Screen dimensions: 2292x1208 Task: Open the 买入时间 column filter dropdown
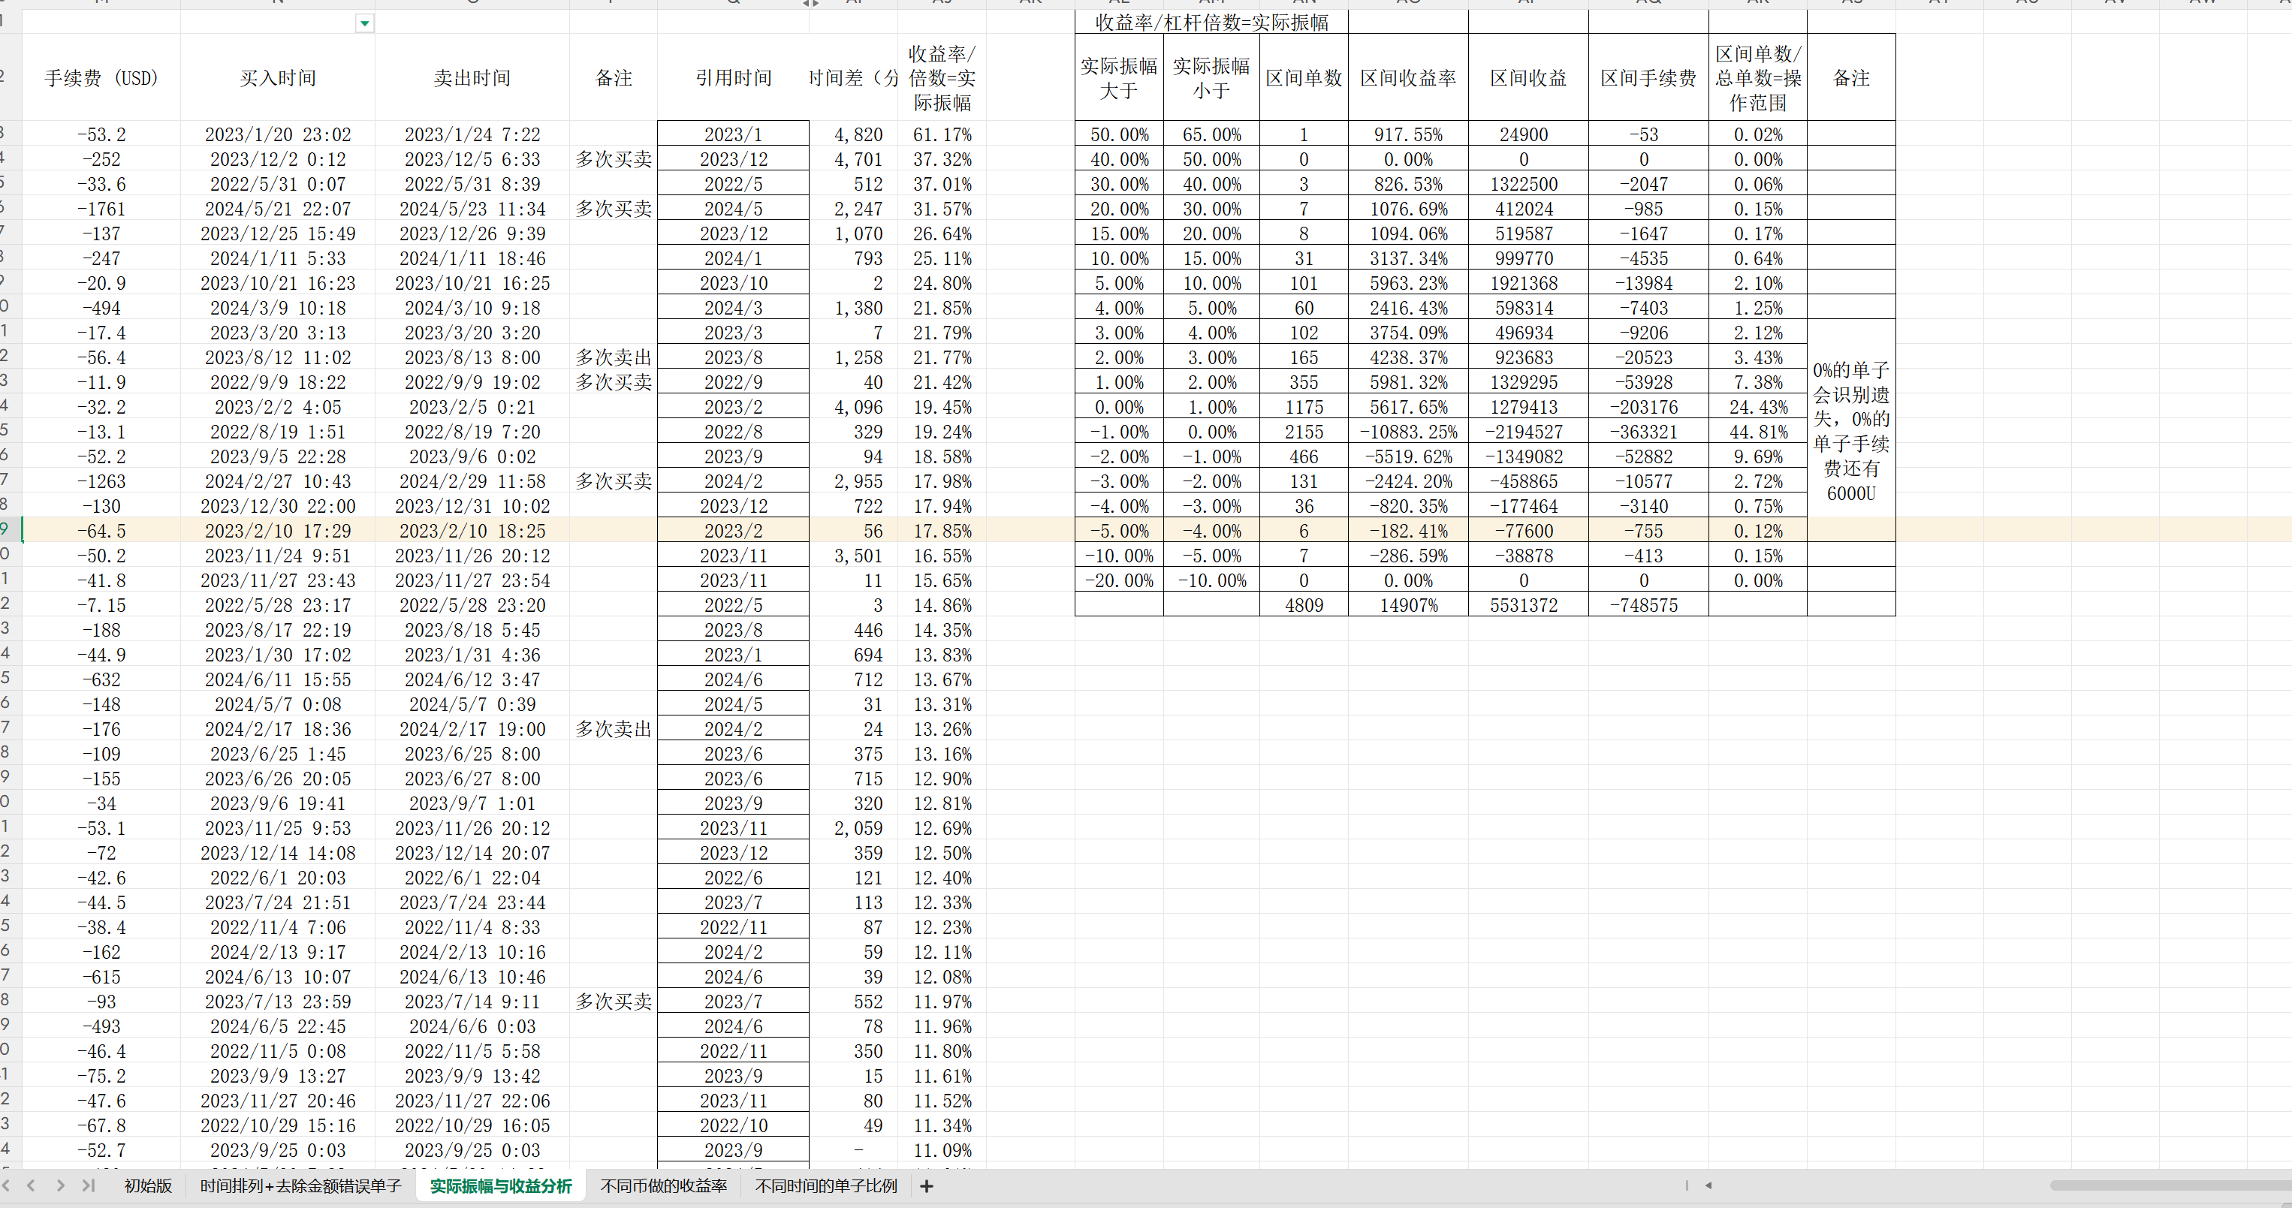click(364, 24)
